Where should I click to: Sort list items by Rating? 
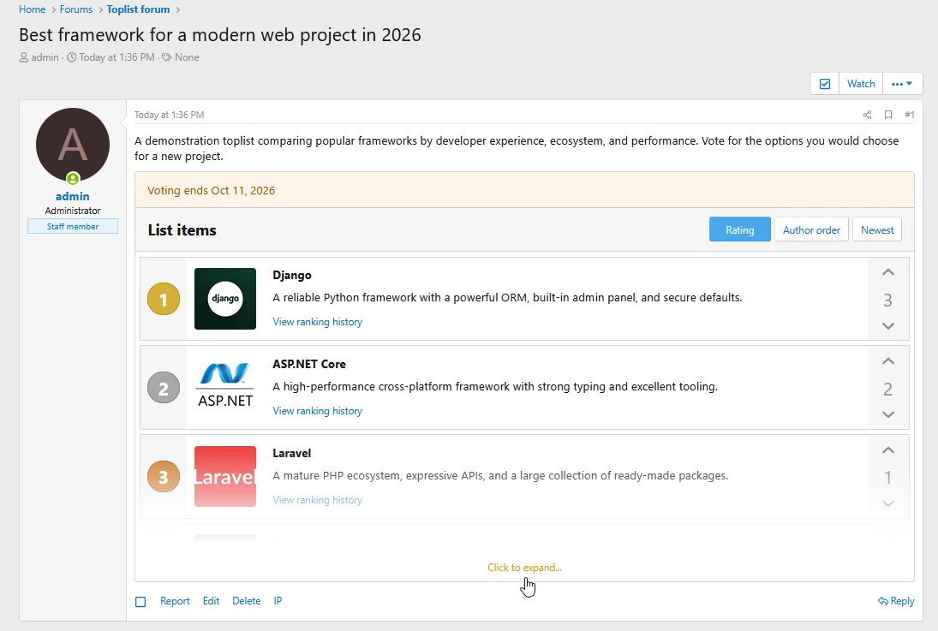(740, 229)
